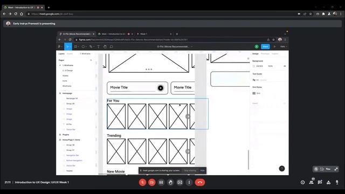
Task: Select the Pen tool in Figma
Action: click(91, 47)
